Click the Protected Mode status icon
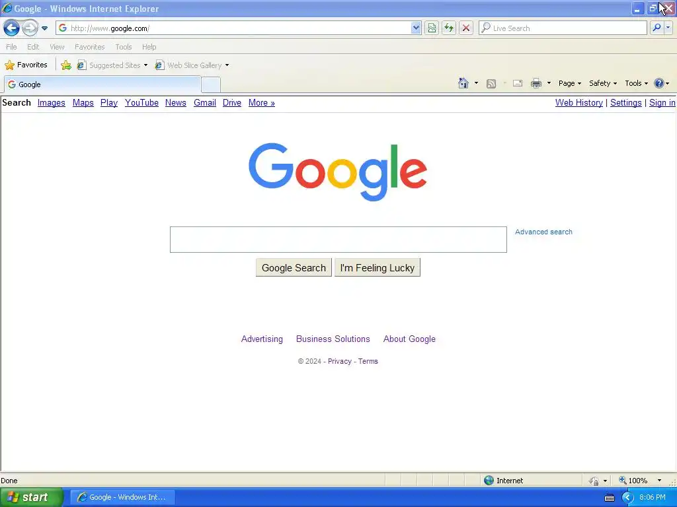Image resolution: width=677 pixels, height=507 pixels. coord(594,481)
